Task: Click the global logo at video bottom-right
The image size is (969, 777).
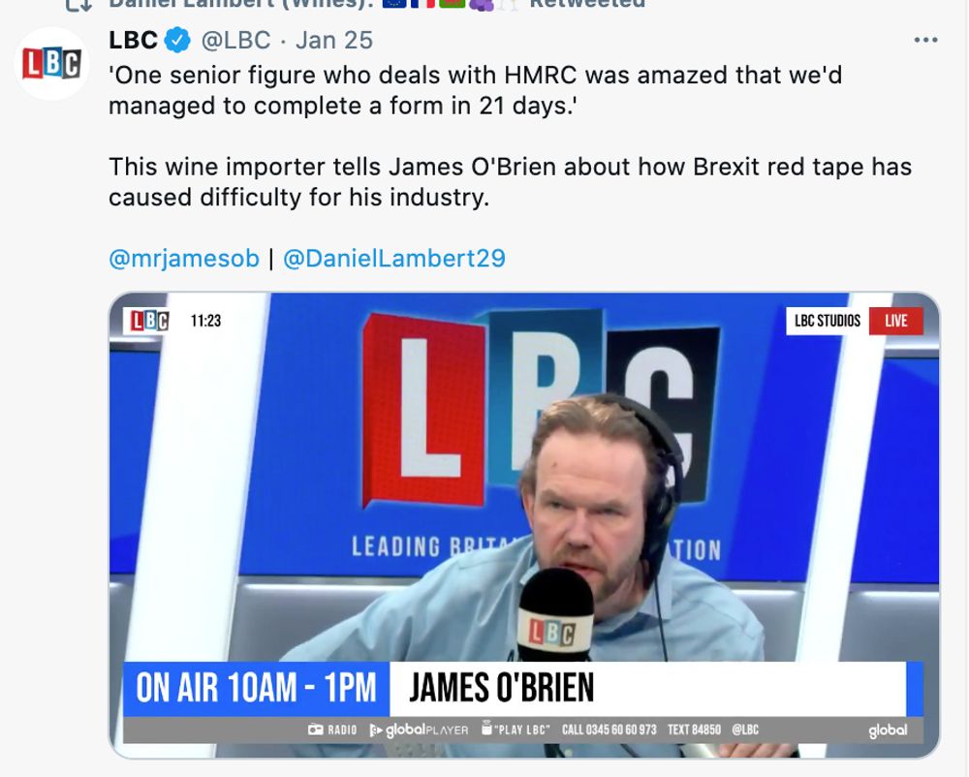Action: [888, 730]
